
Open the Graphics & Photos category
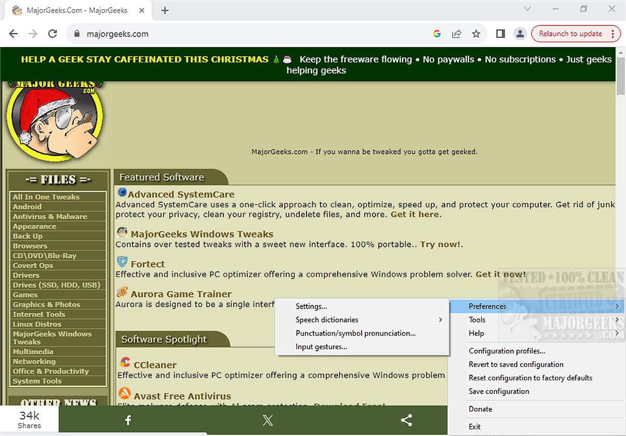point(46,305)
